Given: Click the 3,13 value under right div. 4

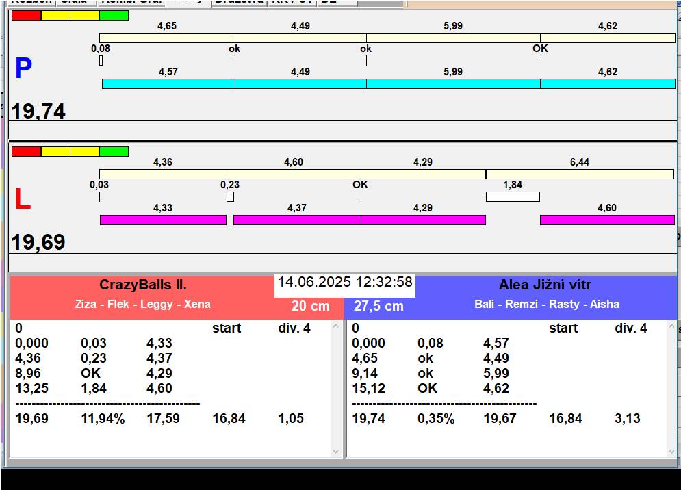Looking at the screenshot, I should pos(628,418).
